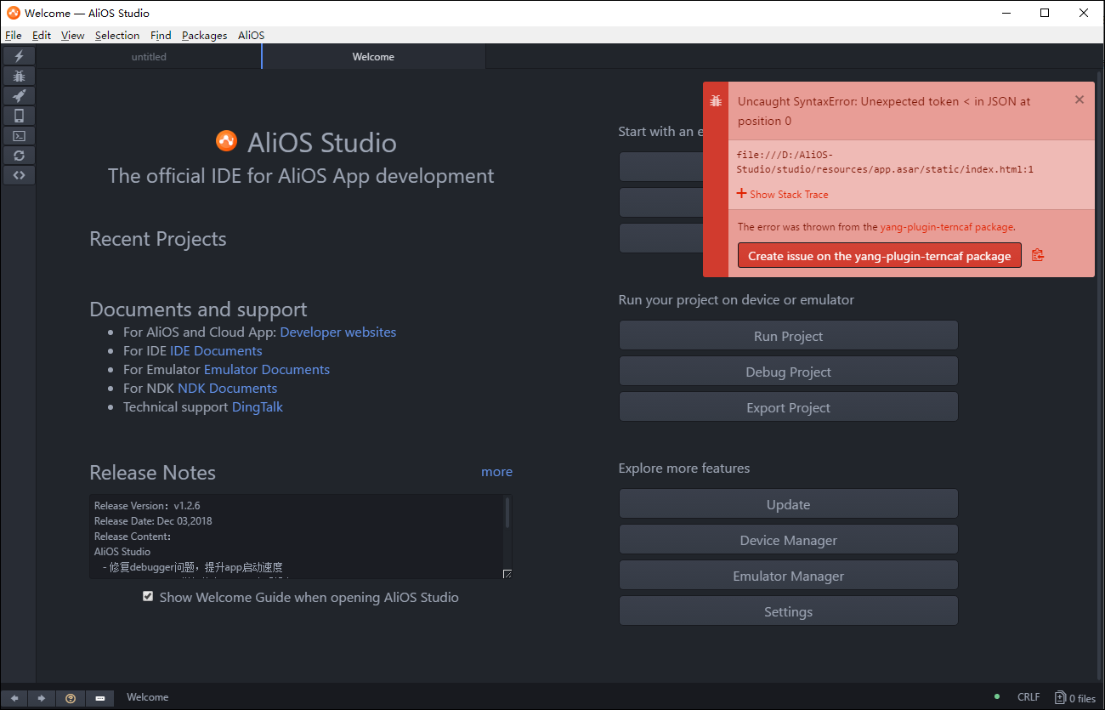Viewport: 1105px width, 710px height.
Task: Select the code editor icon in sidebar
Action: (18, 175)
